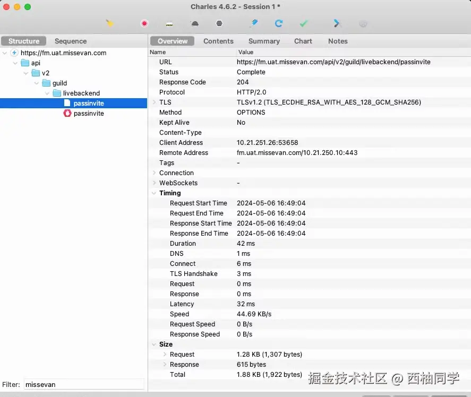471x397 pixels.
Task: Toggle SSL proxying icon in toolbar
Action: [169, 24]
